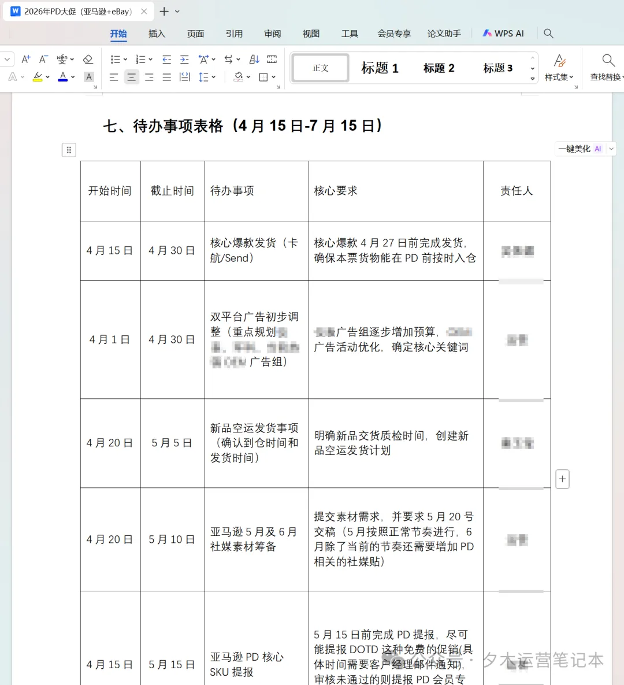Image resolution: width=624 pixels, height=685 pixels.
Task: Open the paragraph settings dialog launcher
Action: click(x=278, y=87)
